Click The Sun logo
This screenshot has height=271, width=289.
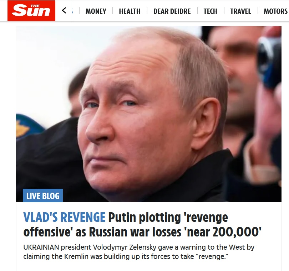point(31,11)
